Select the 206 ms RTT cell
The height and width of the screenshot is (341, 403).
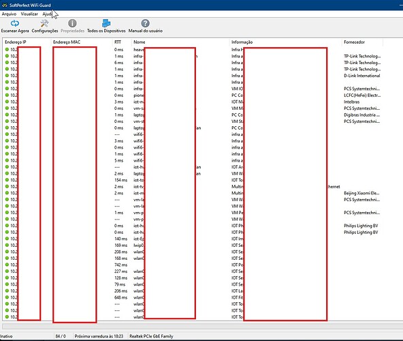tap(120, 291)
